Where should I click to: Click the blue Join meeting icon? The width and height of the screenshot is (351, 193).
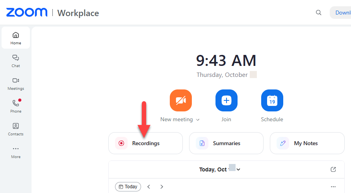[226, 100]
